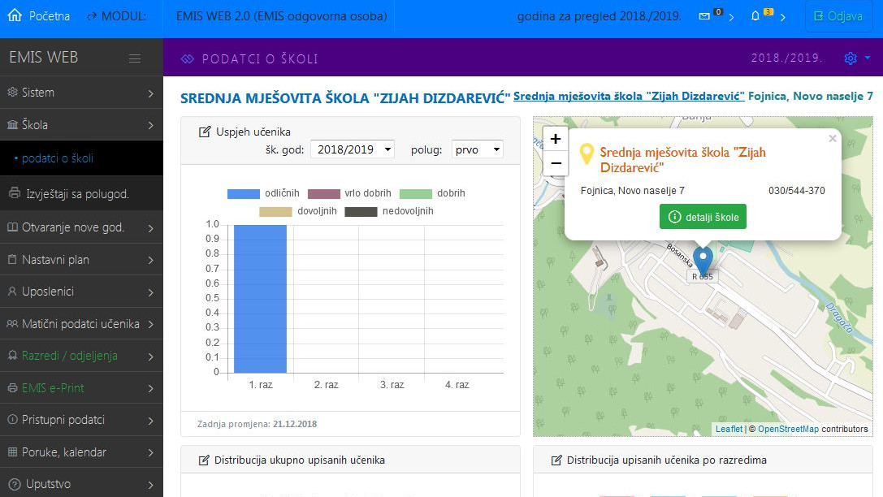Expand the Uposlenici chevron
This screenshot has width=883, height=497.
point(150,292)
